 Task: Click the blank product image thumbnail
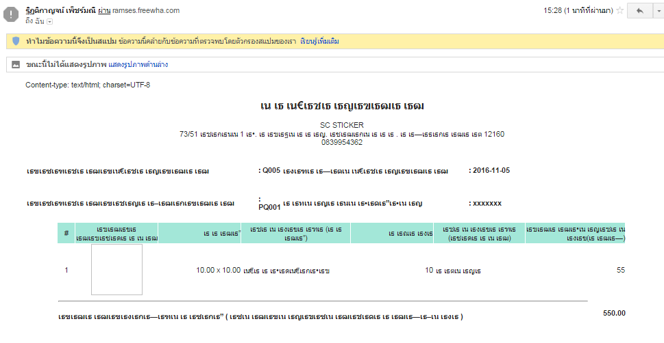tap(117, 269)
